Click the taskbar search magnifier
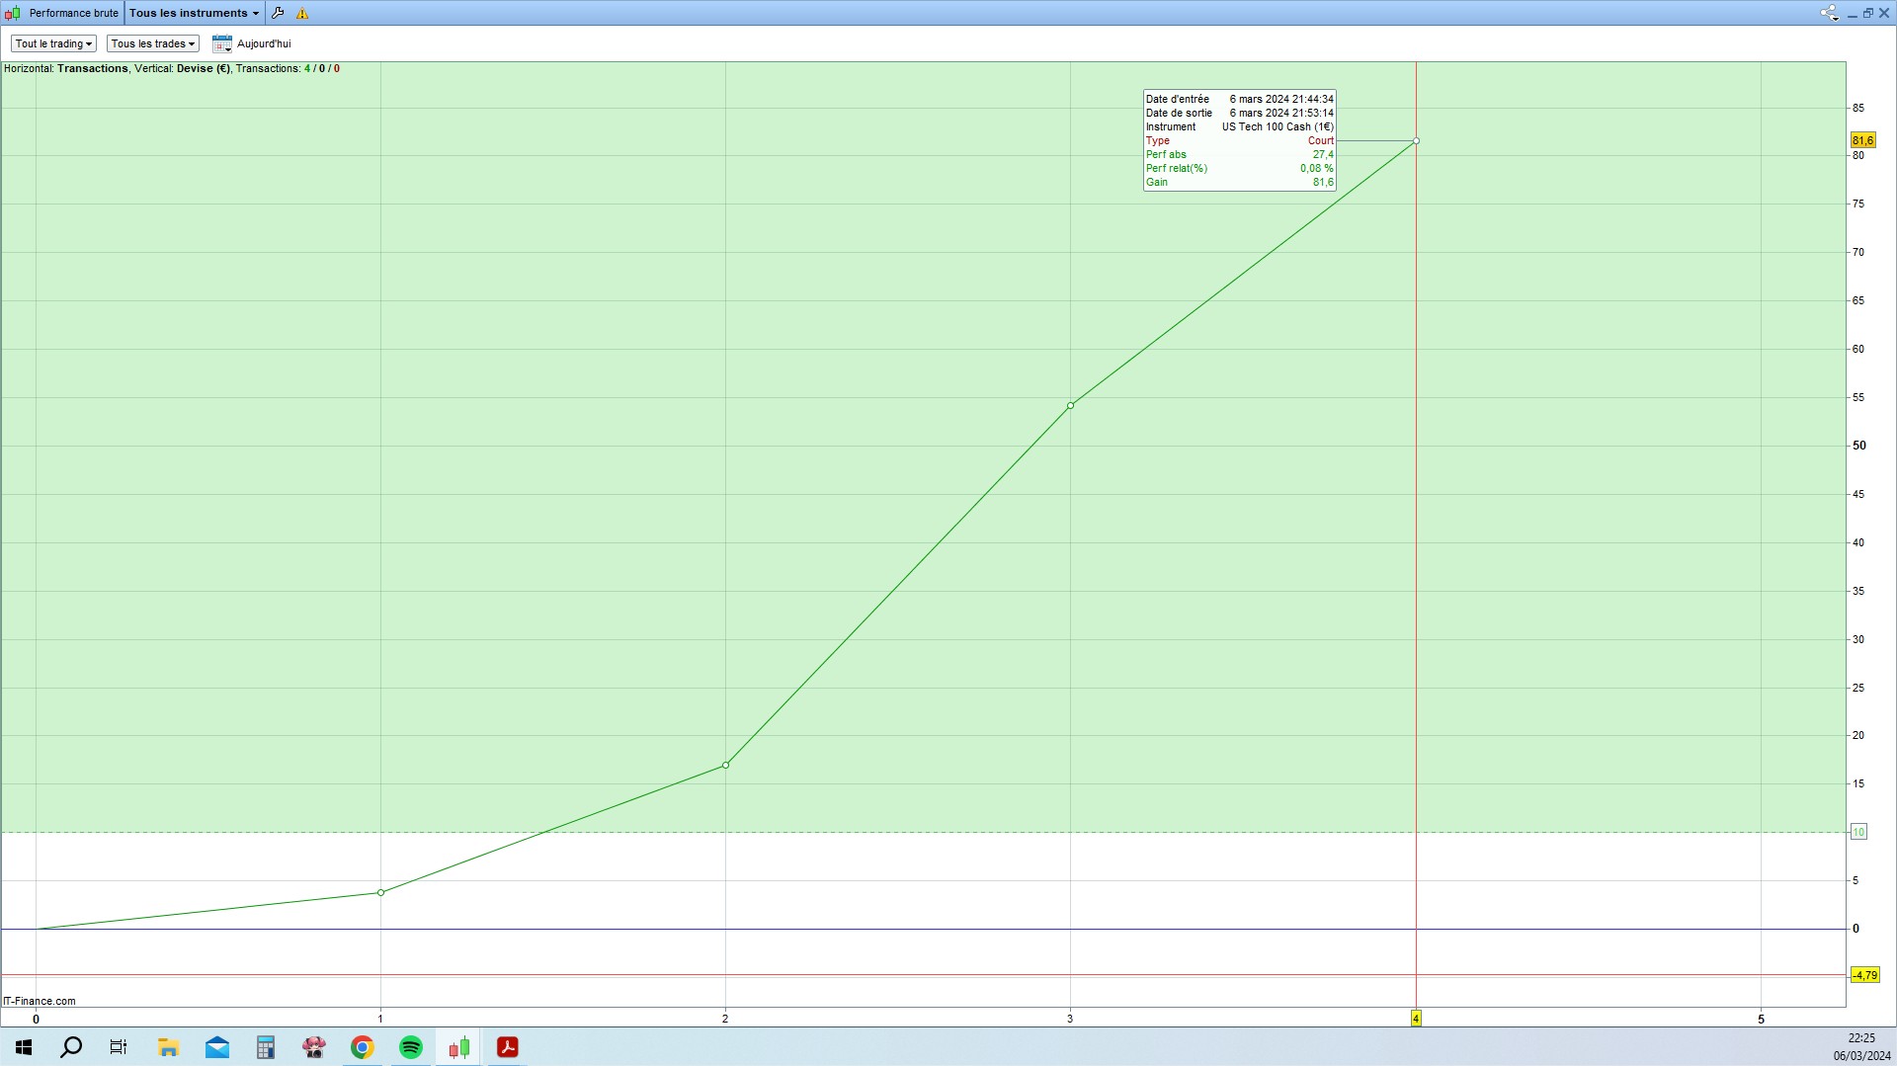The image size is (1897, 1066). point(71,1047)
